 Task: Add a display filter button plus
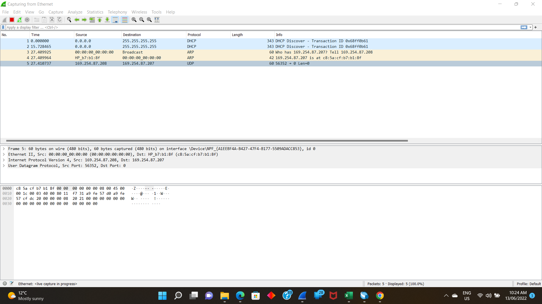536,27
